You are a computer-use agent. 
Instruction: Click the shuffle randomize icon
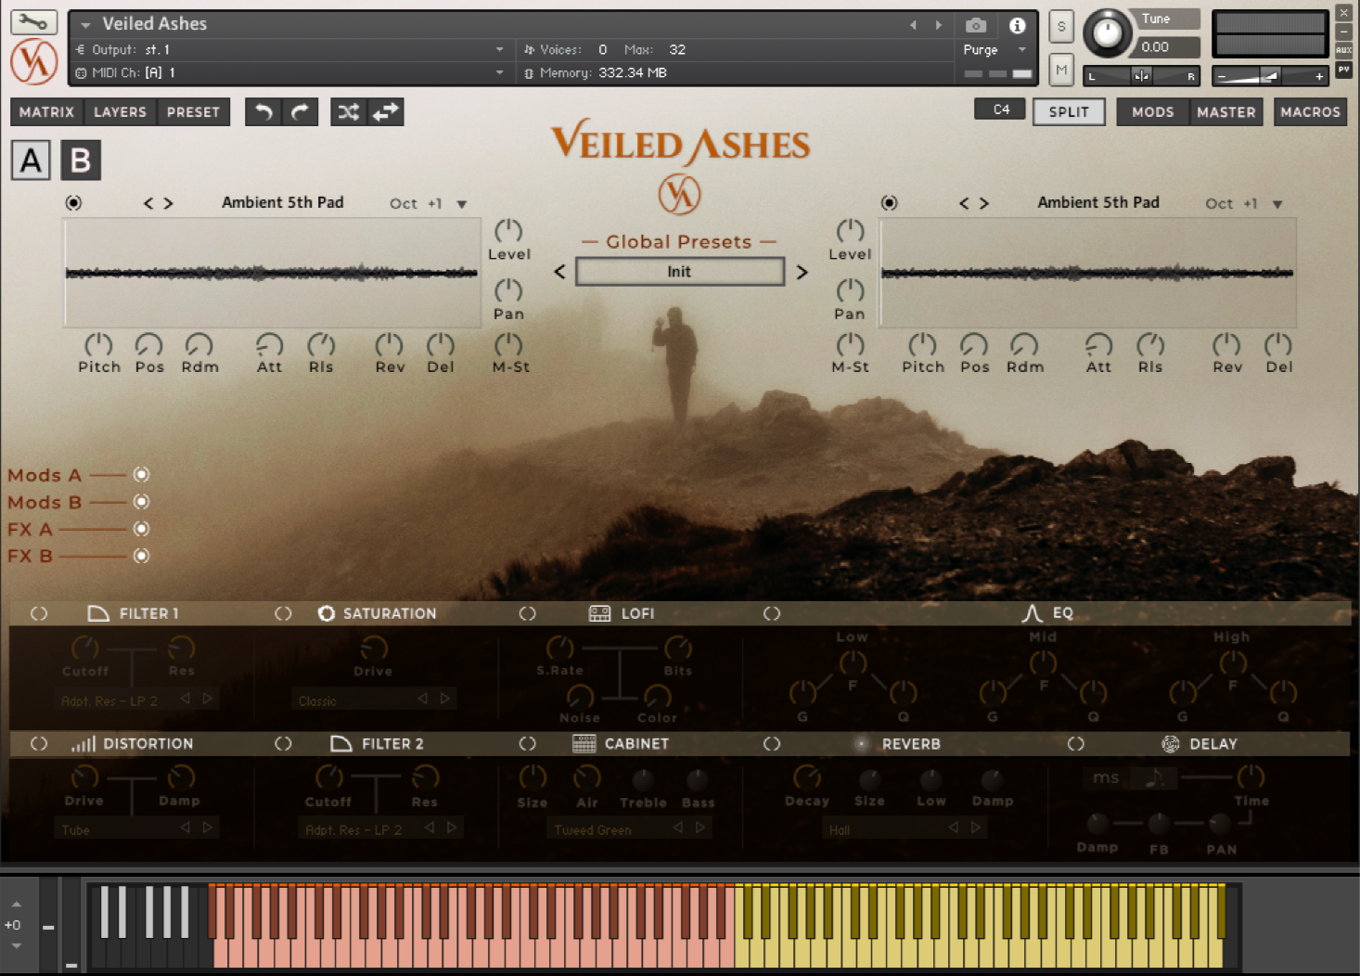click(x=348, y=112)
